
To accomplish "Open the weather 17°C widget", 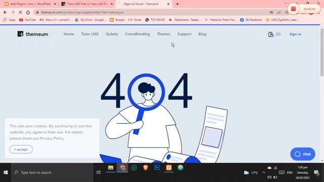I will point(251,172).
